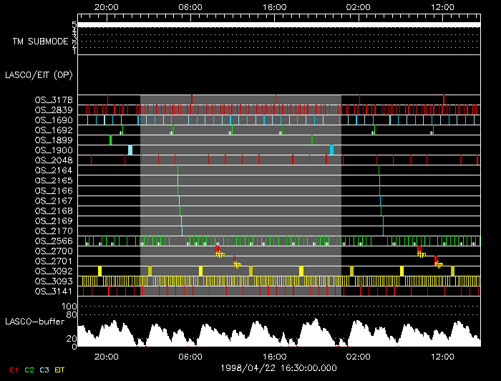This screenshot has width=501, height=381.
Task: Select the cyan C3 legend label
Action: (44, 370)
